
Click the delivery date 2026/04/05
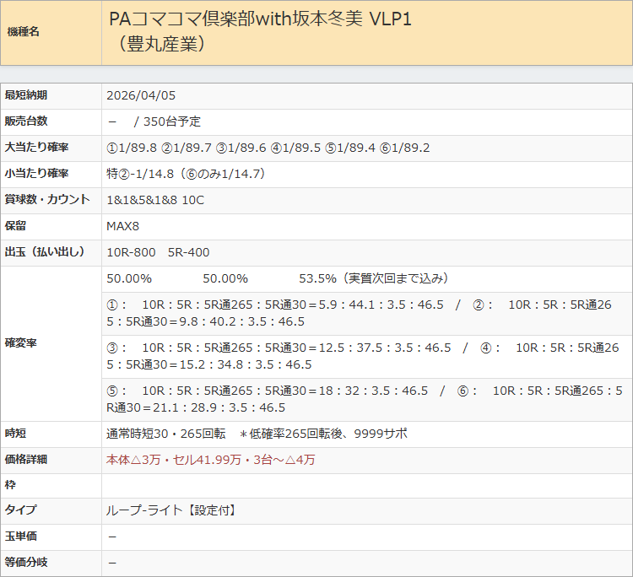[141, 95]
